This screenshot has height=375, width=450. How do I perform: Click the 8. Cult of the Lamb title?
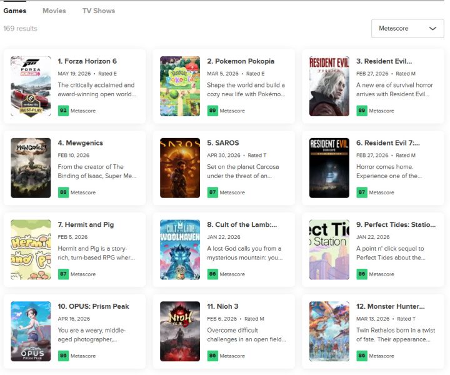point(242,225)
